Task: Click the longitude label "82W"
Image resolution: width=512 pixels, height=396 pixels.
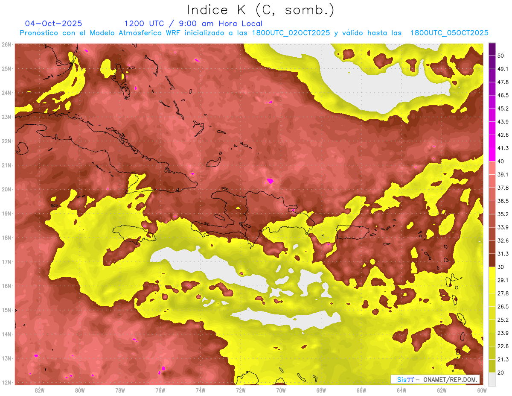Action: pyautogui.click(x=39, y=390)
